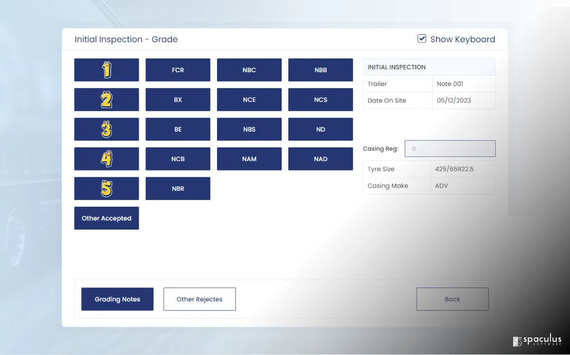This screenshot has width=570, height=355.
Task: Select the FCR reject code
Action: 178,70
